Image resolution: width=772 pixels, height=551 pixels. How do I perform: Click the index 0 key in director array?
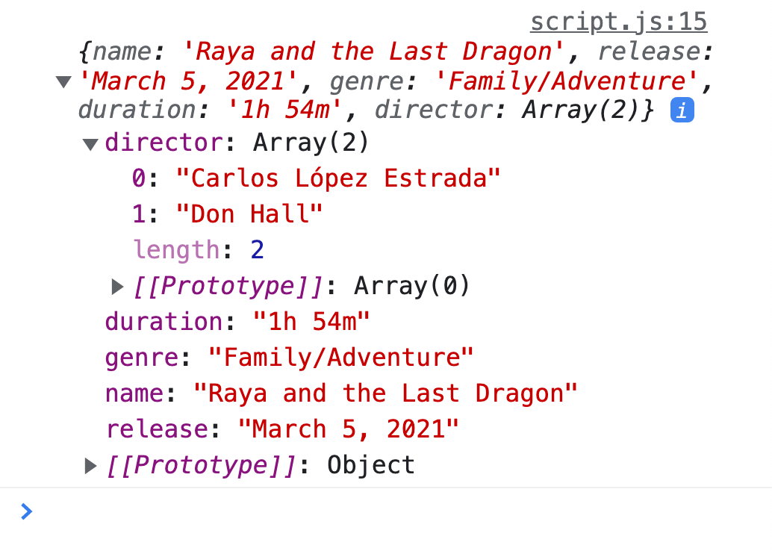click(139, 178)
